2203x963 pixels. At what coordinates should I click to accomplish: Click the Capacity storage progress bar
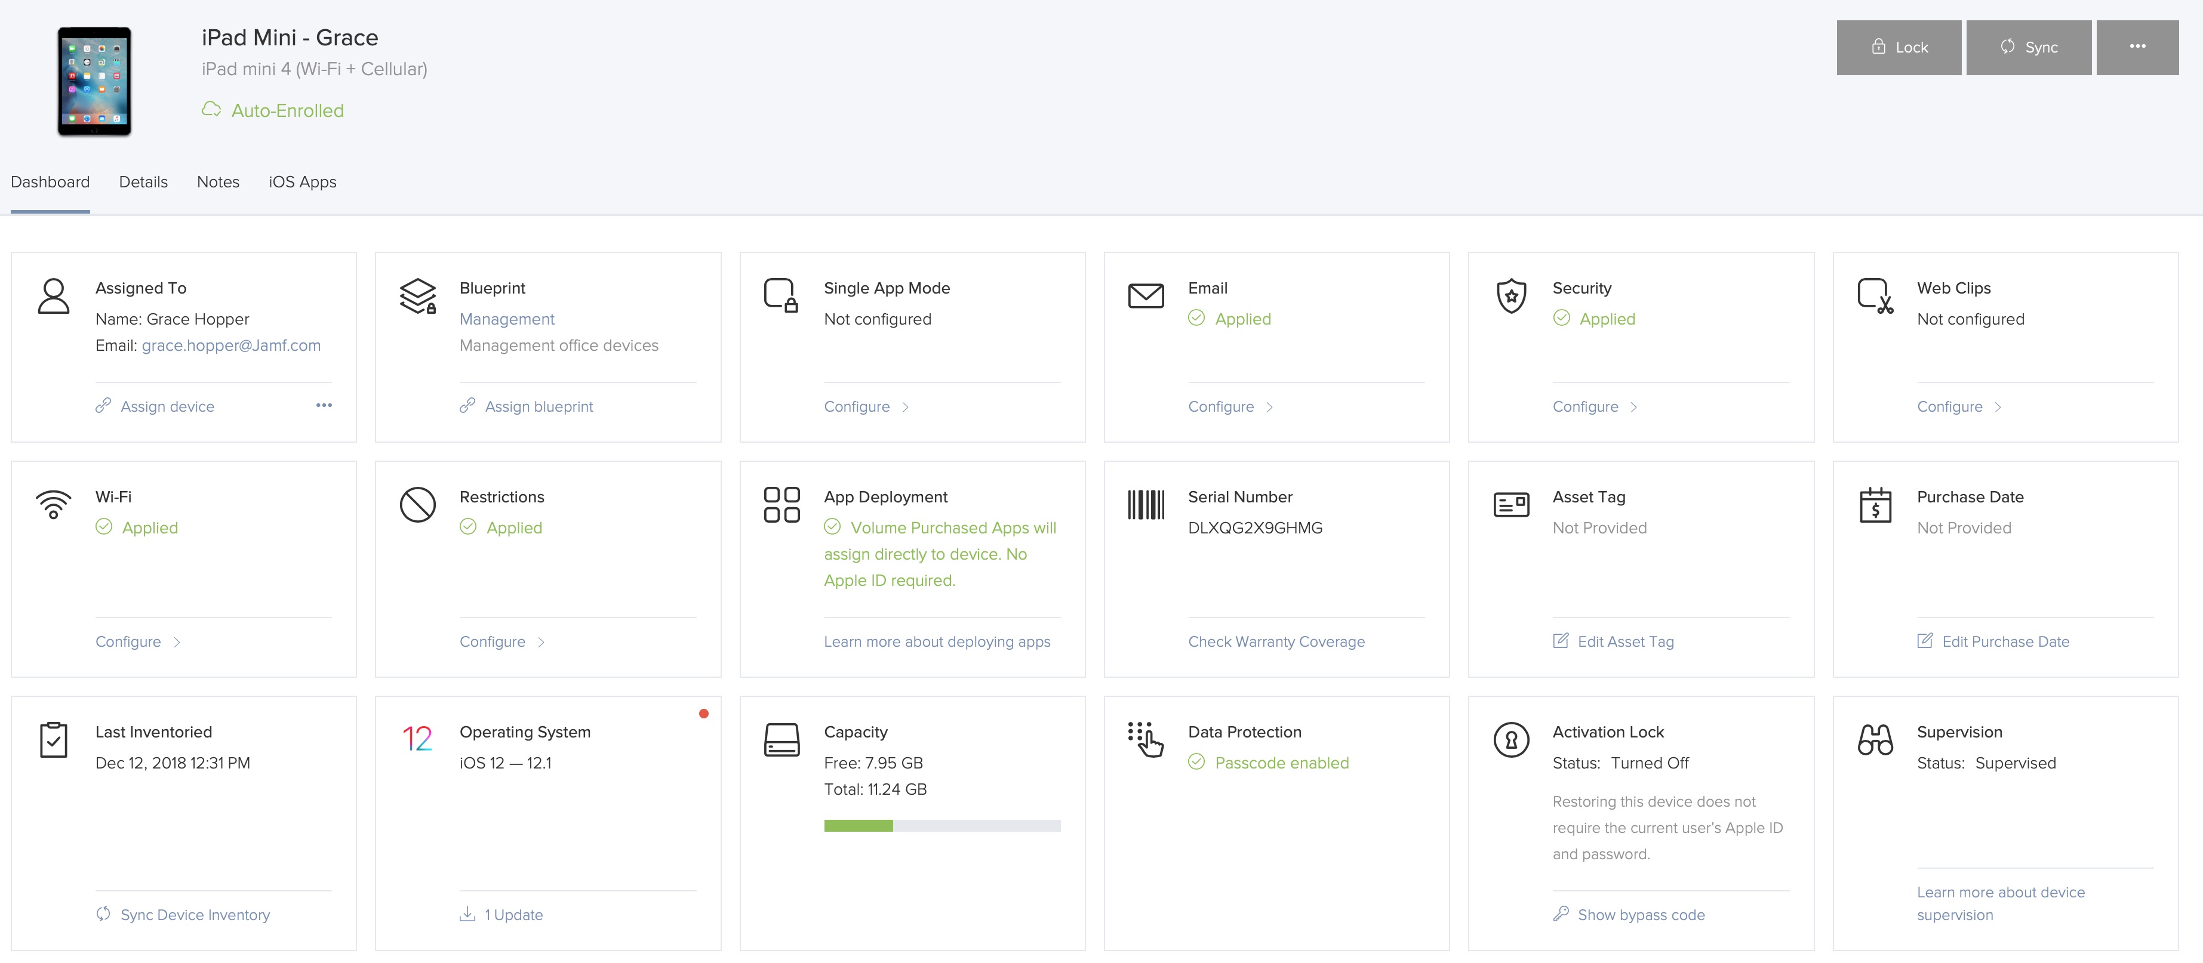point(941,825)
